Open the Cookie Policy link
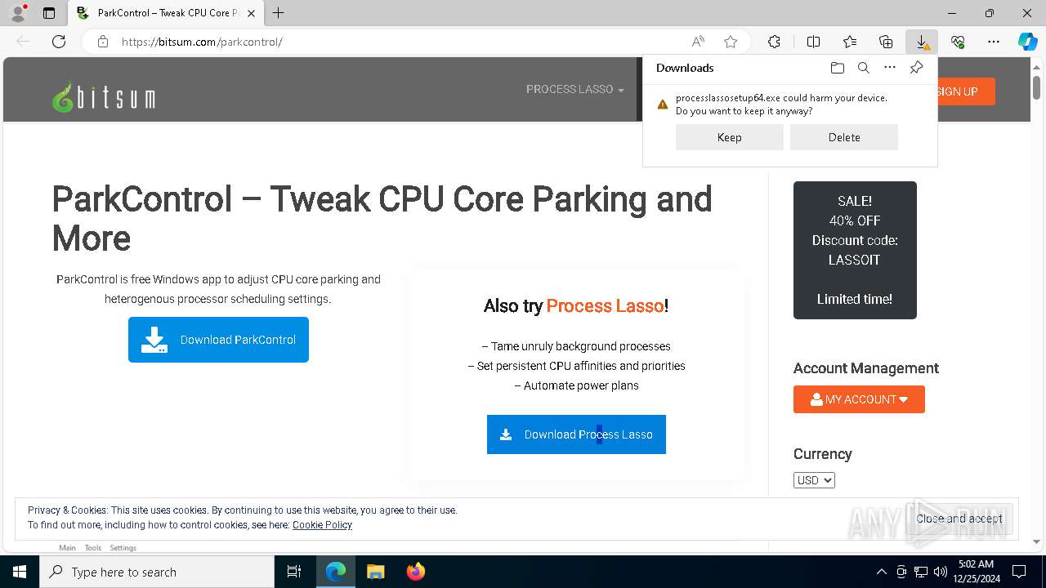The width and height of the screenshot is (1046, 588). pos(322,525)
